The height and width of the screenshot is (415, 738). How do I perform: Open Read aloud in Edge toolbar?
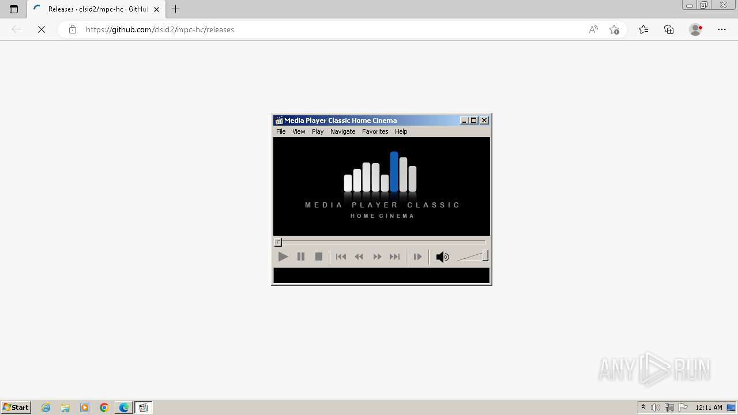593,29
